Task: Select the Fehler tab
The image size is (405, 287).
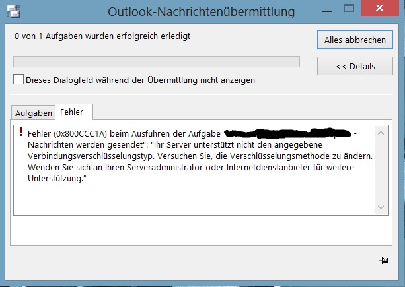Action: [74, 112]
